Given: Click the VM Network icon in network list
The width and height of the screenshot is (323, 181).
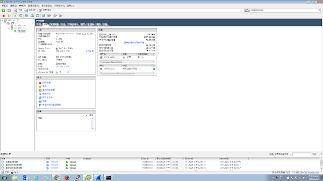Looking at the screenshot, I should click(x=101, y=69).
